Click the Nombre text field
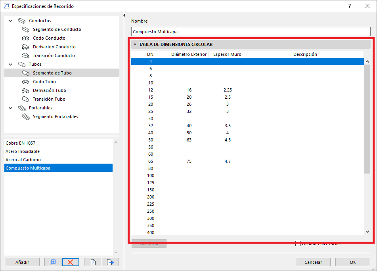377x271 pixels. (251, 32)
